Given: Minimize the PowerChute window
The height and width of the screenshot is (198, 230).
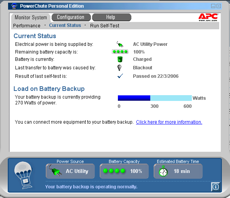Looking at the screenshot, I should (x=213, y=6).
